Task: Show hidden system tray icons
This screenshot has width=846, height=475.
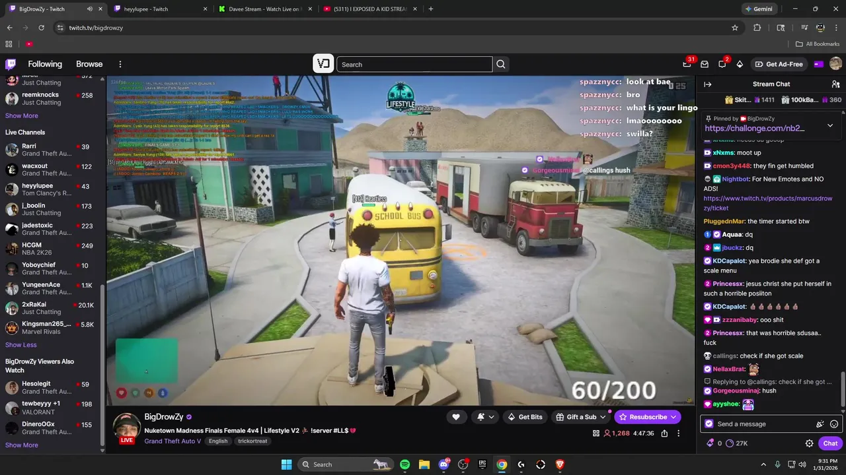Action: point(763,464)
